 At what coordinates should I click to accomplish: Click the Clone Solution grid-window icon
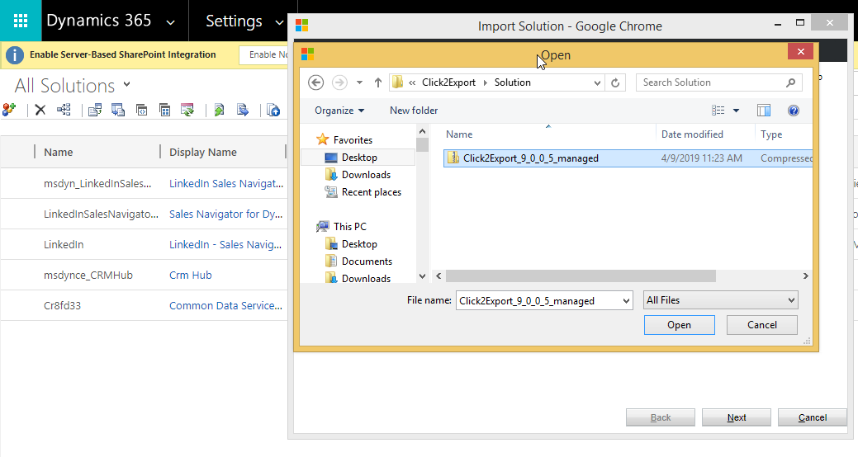click(x=164, y=110)
